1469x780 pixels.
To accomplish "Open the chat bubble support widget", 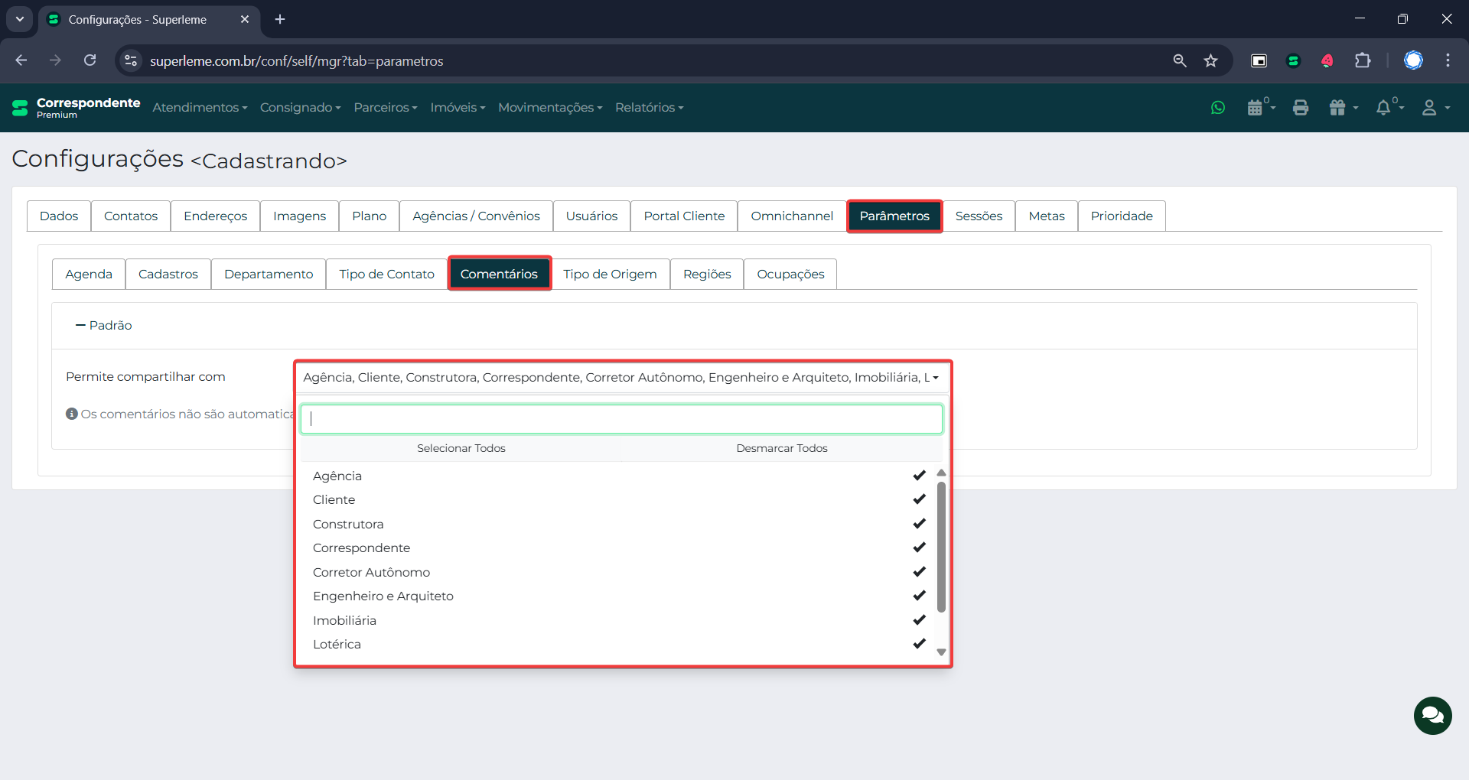I will click(1432, 716).
